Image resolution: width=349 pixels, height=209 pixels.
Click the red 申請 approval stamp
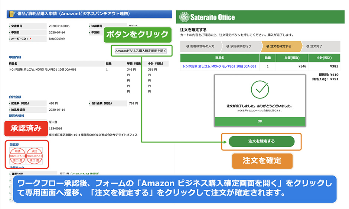(x=18, y=156)
